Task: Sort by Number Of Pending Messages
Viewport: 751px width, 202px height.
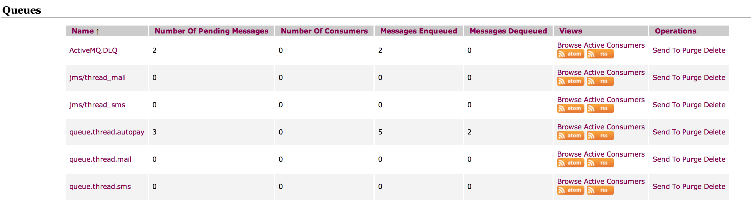Action: point(211,31)
